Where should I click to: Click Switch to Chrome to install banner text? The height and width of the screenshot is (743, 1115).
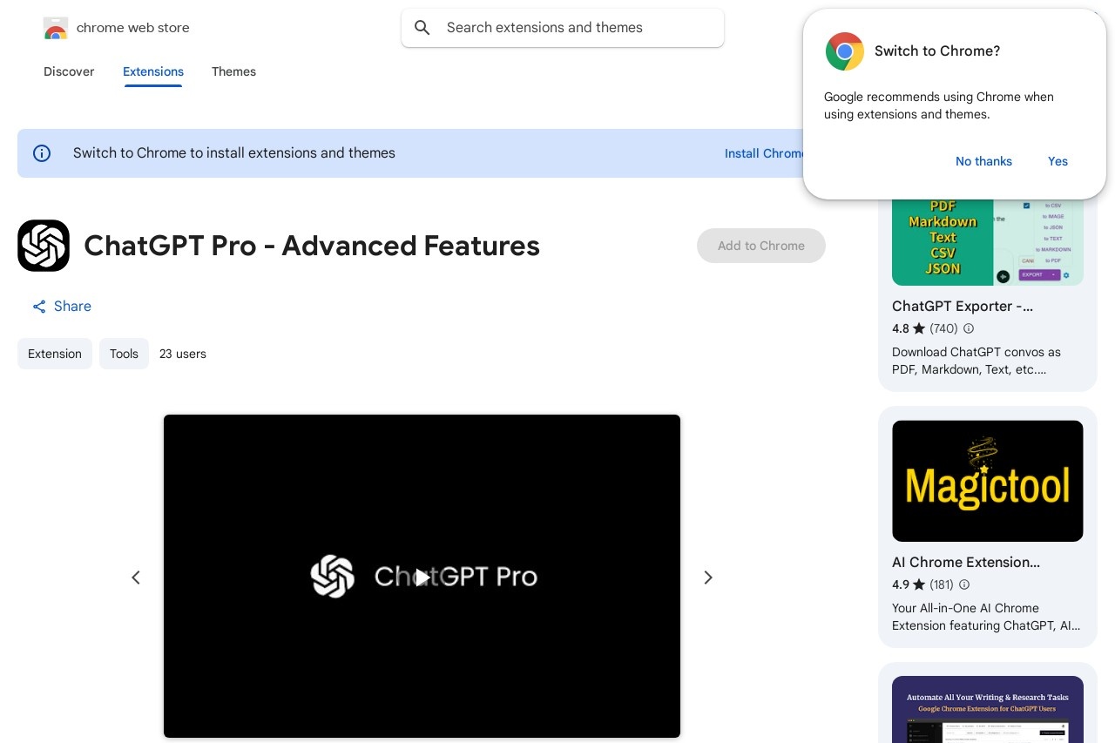coord(234,153)
